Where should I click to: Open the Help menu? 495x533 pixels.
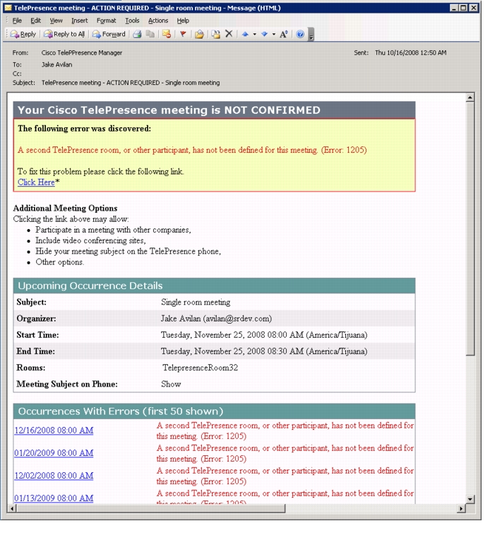point(183,20)
